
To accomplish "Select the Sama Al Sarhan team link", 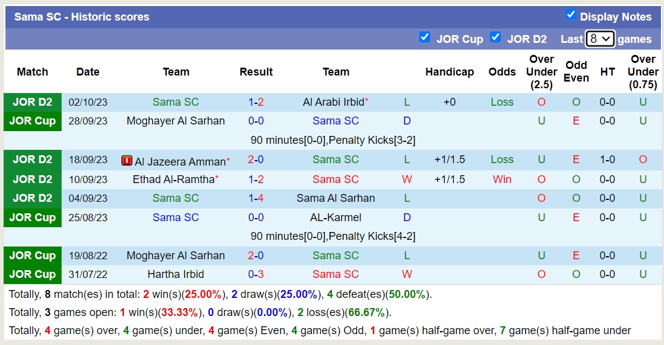I will 336,198.
